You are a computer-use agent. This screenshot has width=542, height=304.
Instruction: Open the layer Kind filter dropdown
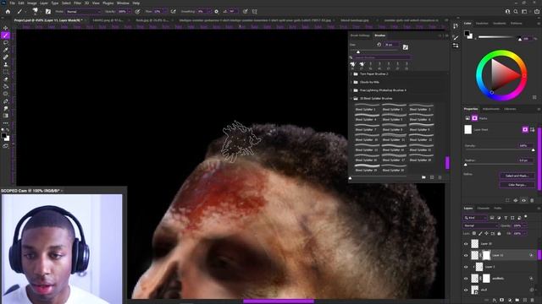click(x=475, y=218)
